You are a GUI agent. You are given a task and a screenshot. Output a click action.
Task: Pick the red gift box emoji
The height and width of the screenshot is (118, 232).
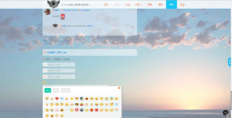[x=97, y=110]
